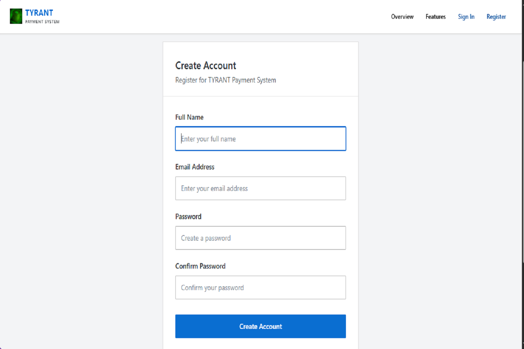Click the 'Password' field label

pyautogui.click(x=188, y=217)
